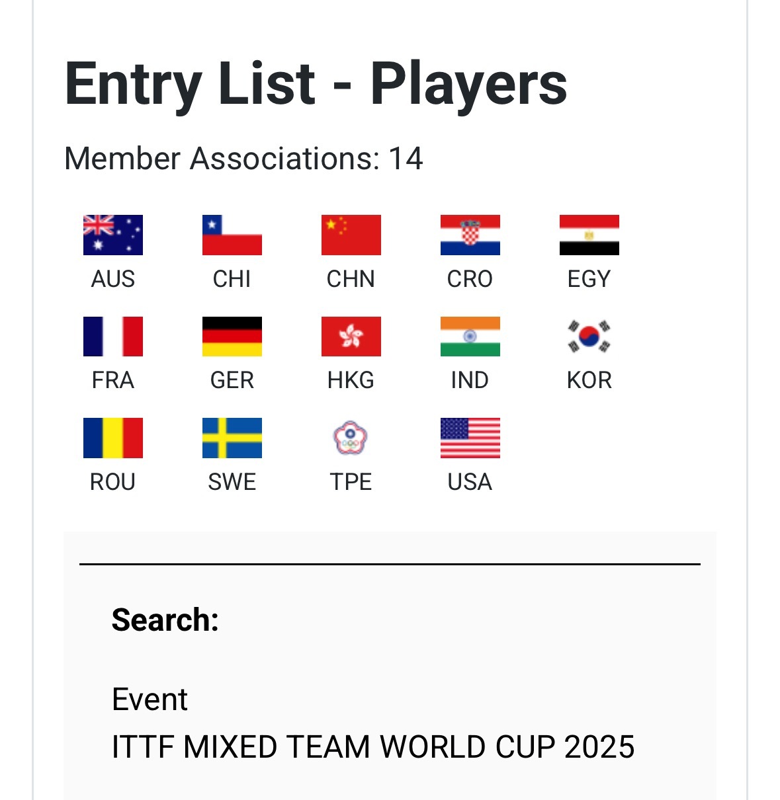Click the Search heading in filter panel
The image size is (780, 800).
(x=165, y=620)
